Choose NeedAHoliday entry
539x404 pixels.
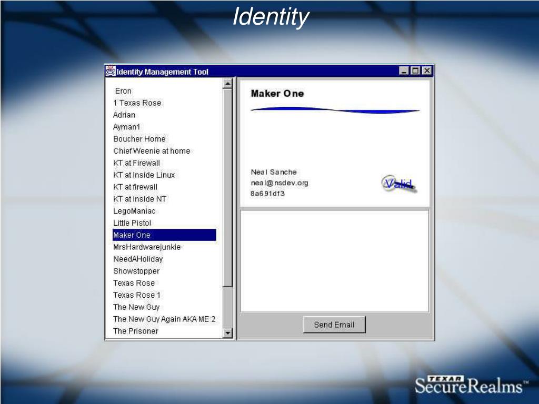[138, 259]
